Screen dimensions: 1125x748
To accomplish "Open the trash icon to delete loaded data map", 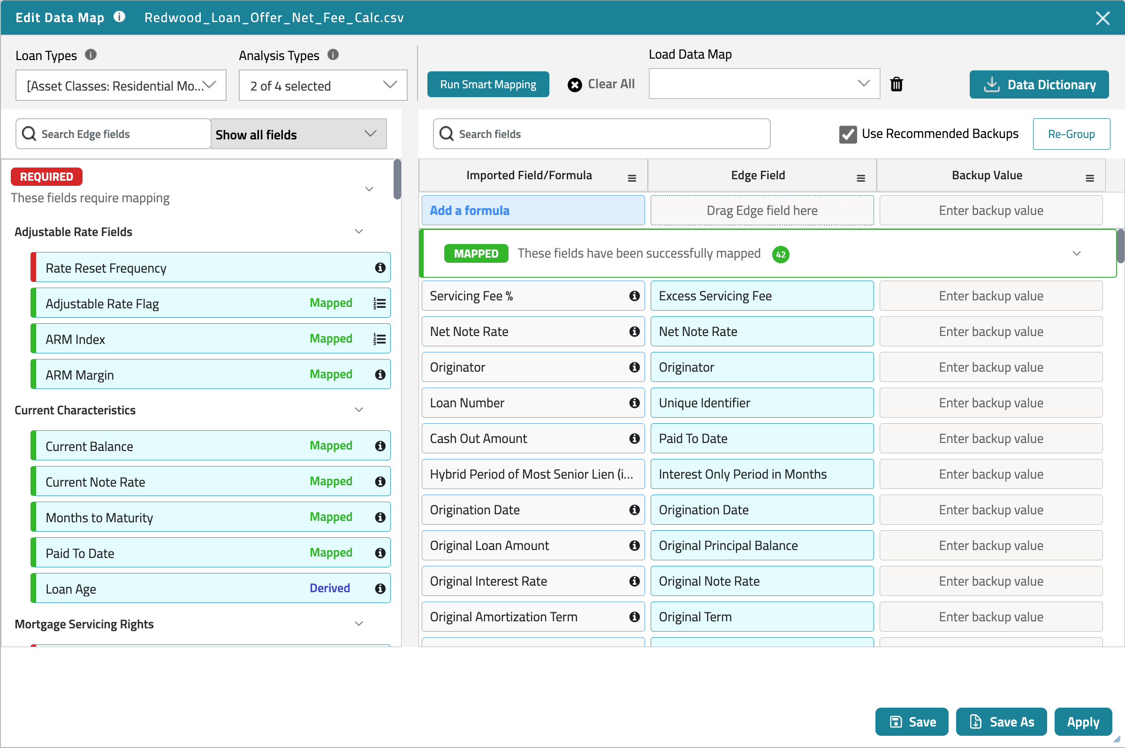I will point(897,84).
